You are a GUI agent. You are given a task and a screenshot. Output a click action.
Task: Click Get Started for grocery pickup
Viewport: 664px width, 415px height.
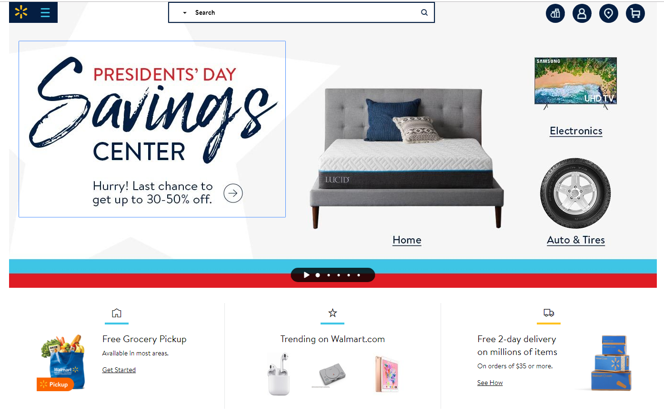pyautogui.click(x=119, y=370)
